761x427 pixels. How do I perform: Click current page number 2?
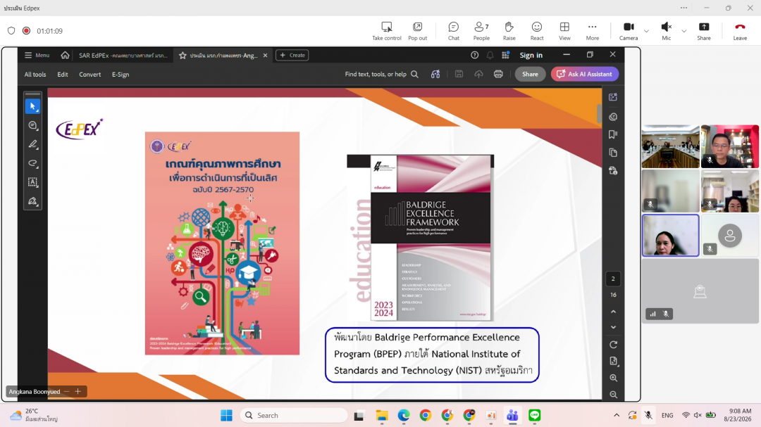tap(613, 279)
